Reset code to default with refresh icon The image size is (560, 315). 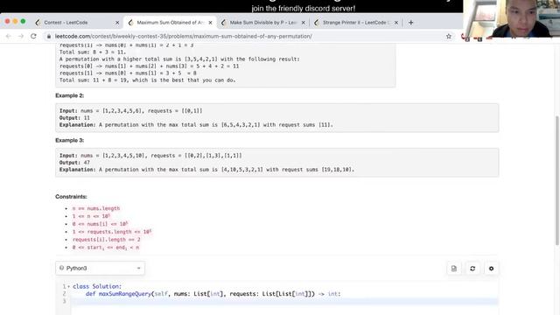[x=472, y=269]
